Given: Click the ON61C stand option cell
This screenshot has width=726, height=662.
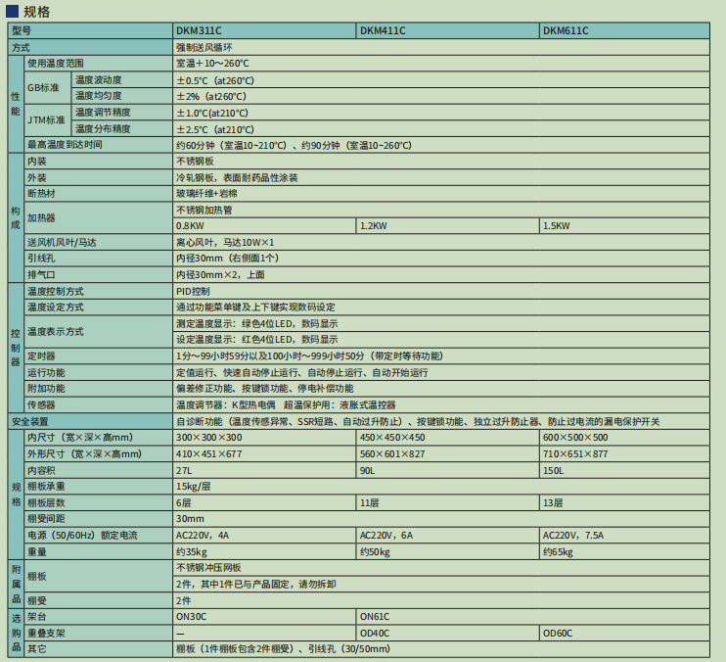Looking at the screenshot, I should pos(532,617).
